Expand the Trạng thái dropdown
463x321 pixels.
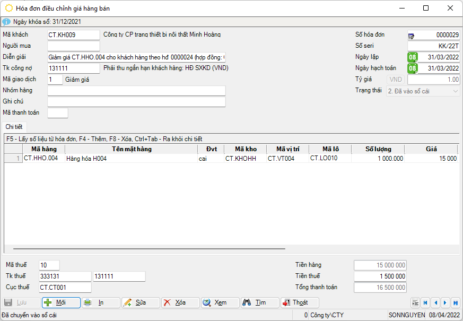456,91
